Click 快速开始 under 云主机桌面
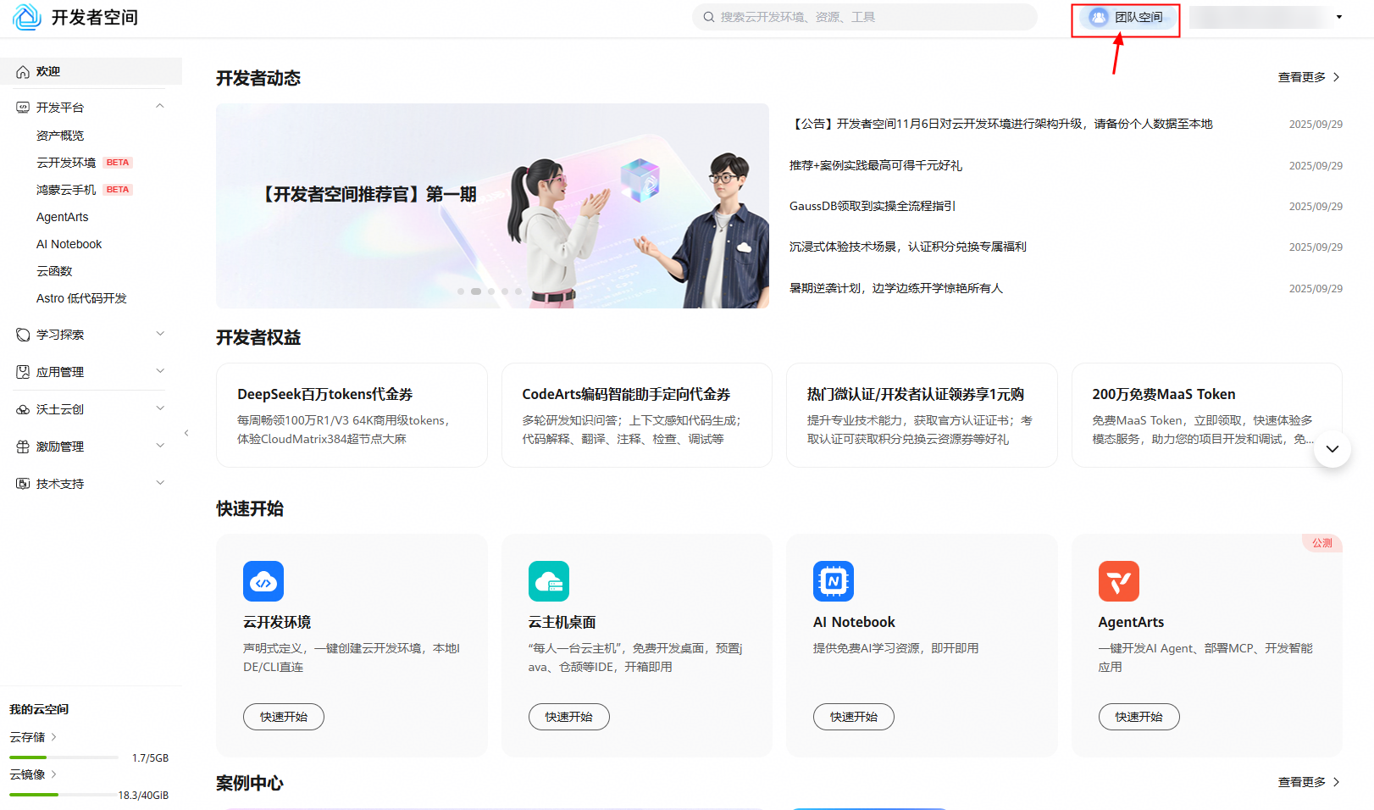Viewport: 1374px width, 810px height. coord(569,717)
